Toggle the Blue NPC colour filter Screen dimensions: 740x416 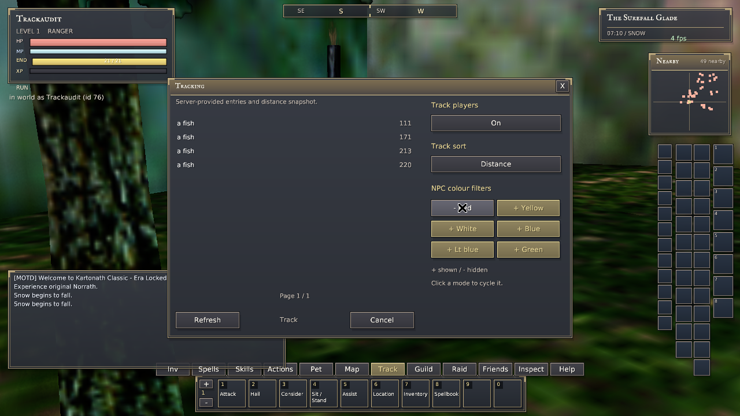tap(528, 229)
